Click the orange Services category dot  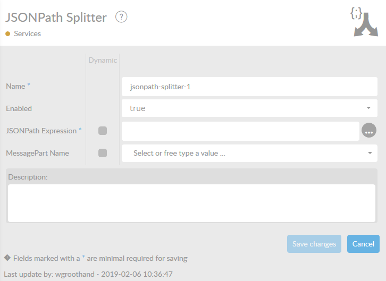coord(7,33)
